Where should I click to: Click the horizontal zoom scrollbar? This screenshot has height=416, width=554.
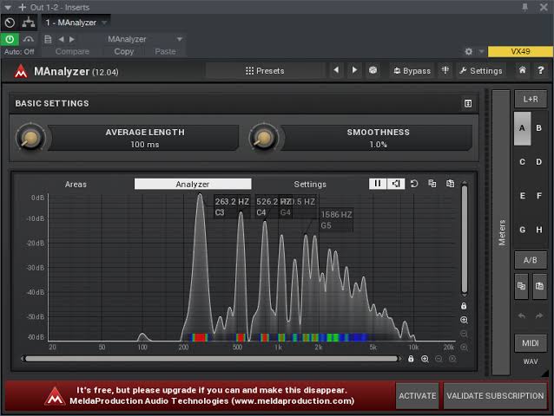211,359
